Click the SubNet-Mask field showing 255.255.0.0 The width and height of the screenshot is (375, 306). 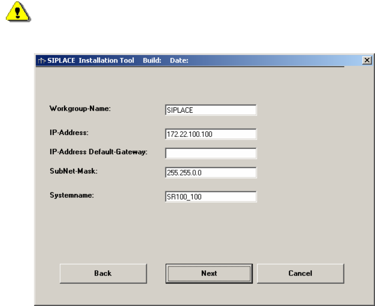[211, 172]
